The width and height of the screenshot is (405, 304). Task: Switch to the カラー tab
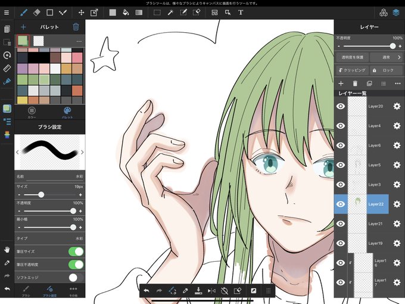(32, 113)
